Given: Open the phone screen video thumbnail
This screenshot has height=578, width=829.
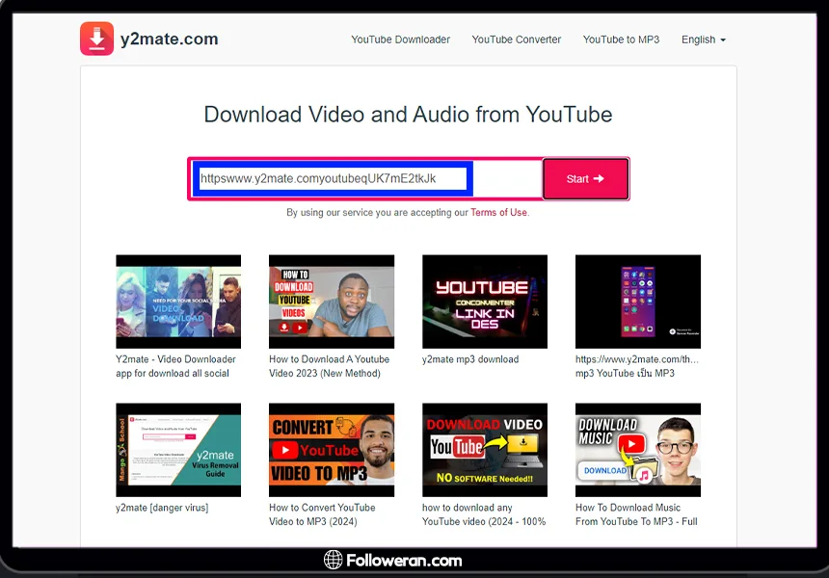Looking at the screenshot, I should click(x=638, y=302).
